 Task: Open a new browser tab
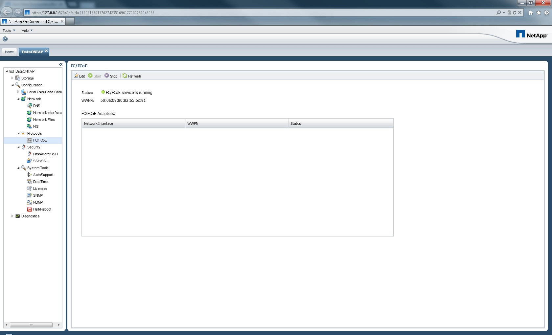click(70, 21)
